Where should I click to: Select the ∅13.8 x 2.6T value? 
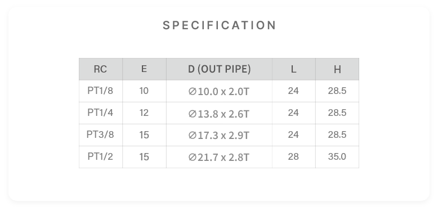(219, 114)
